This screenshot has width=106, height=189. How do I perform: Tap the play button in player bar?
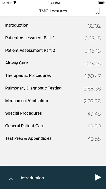[98, 177]
